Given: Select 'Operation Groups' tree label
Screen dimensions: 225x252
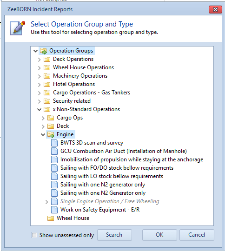Looking at the screenshot, I should pyautogui.click(x=71, y=51).
